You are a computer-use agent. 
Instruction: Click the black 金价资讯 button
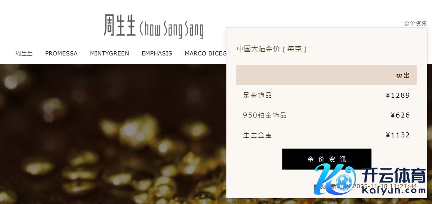coord(327,159)
